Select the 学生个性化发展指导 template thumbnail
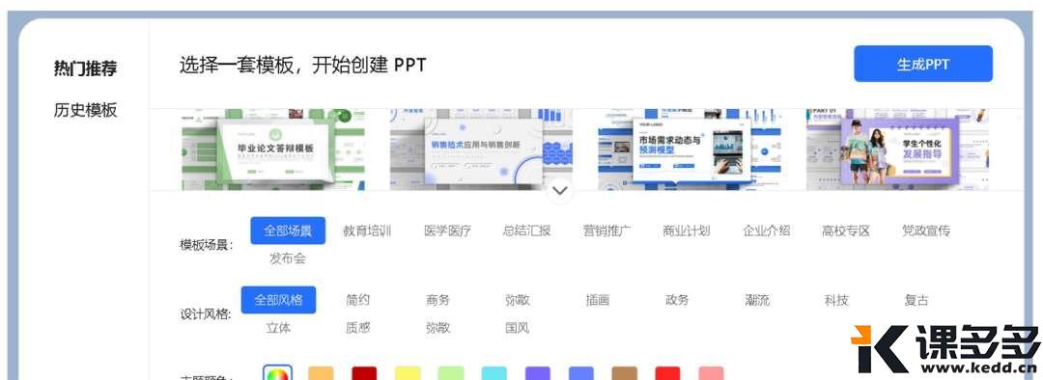The height and width of the screenshot is (380, 1043). 897,149
